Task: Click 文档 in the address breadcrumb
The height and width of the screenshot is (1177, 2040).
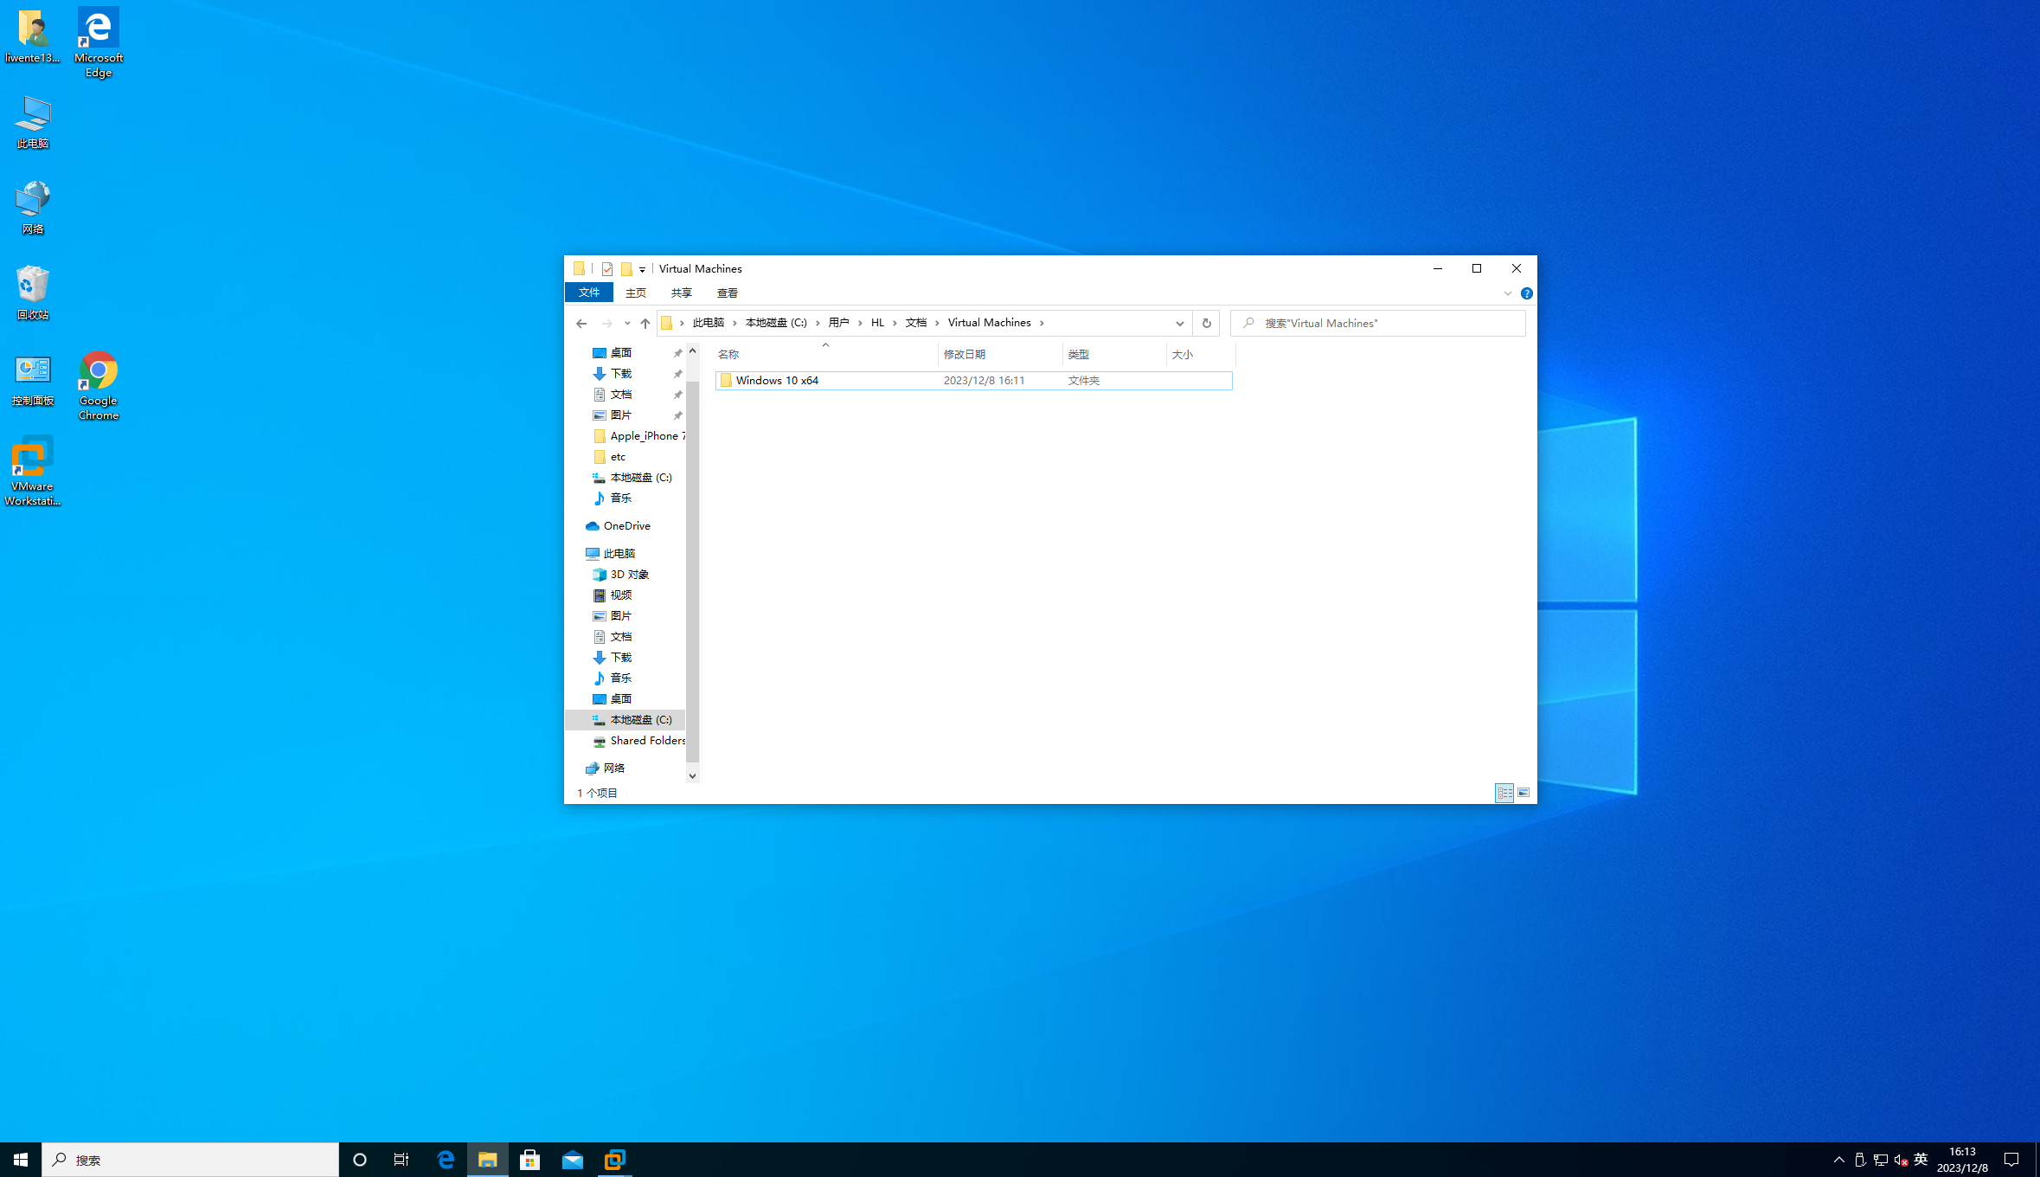Action: click(x=916, y=323)
